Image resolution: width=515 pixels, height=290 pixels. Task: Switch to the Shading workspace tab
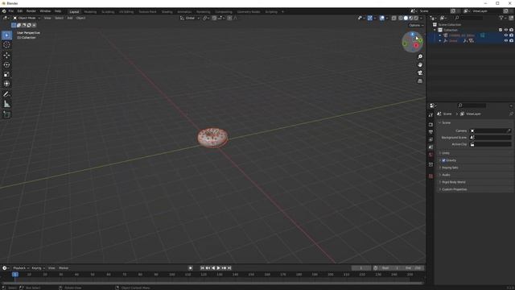(167, 12)
